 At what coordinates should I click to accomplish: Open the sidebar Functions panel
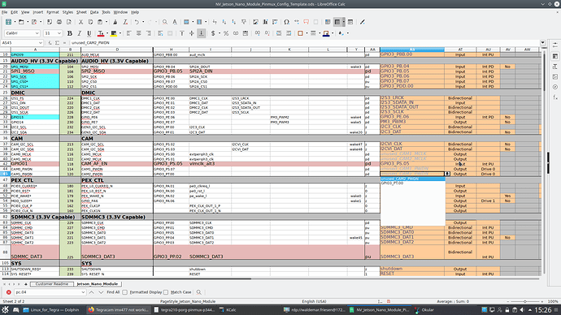[555, 97]
